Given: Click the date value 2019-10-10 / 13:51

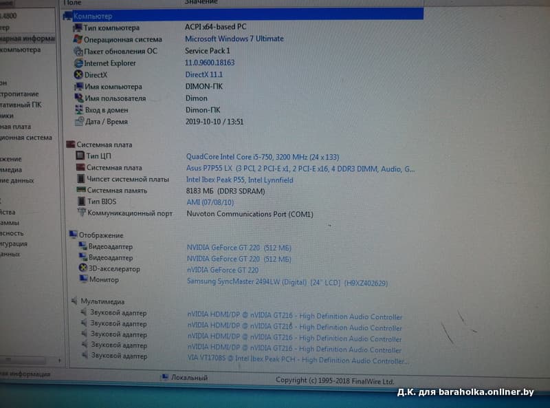Looking at the screenshot, I should coord(214,122).
